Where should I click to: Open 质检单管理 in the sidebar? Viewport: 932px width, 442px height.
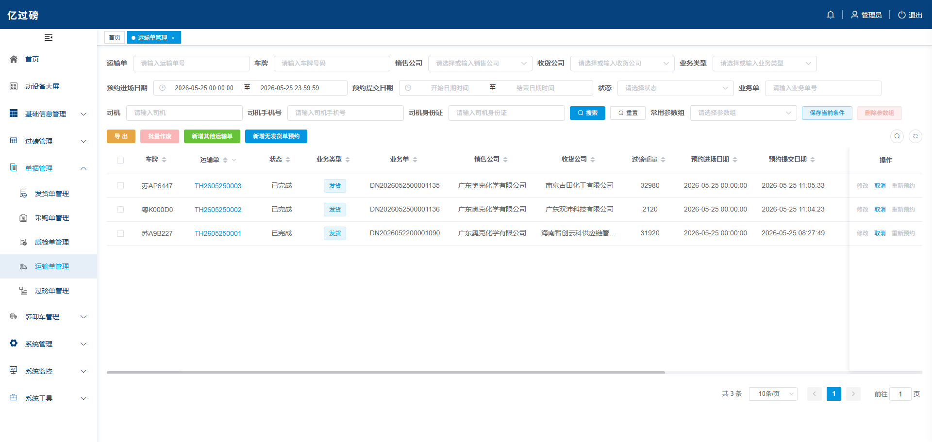point(49,242)
